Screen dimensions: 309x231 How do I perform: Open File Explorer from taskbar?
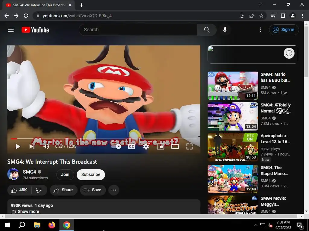click(x=37, y=225)
